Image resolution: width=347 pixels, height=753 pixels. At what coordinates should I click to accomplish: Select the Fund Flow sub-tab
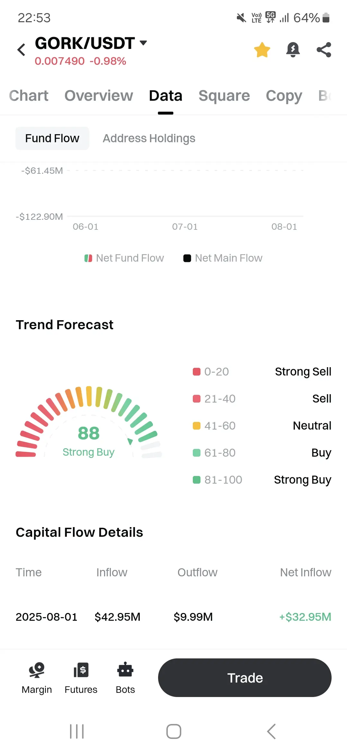pyautogui.click(x=52, y=138)
